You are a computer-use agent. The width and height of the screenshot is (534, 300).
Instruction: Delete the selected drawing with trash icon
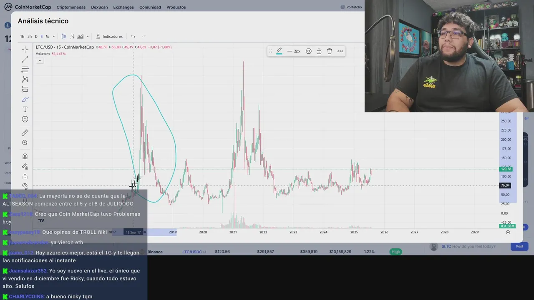pyautogui.click(x=329, y=51)
